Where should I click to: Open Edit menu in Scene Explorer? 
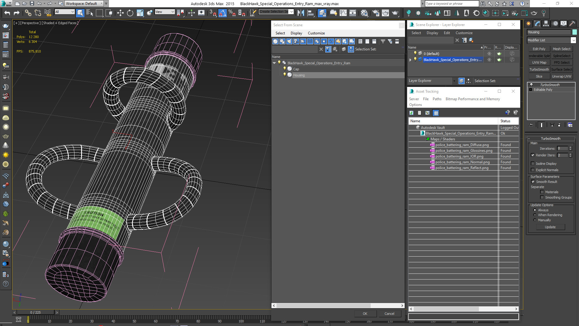tap(447, 33)
